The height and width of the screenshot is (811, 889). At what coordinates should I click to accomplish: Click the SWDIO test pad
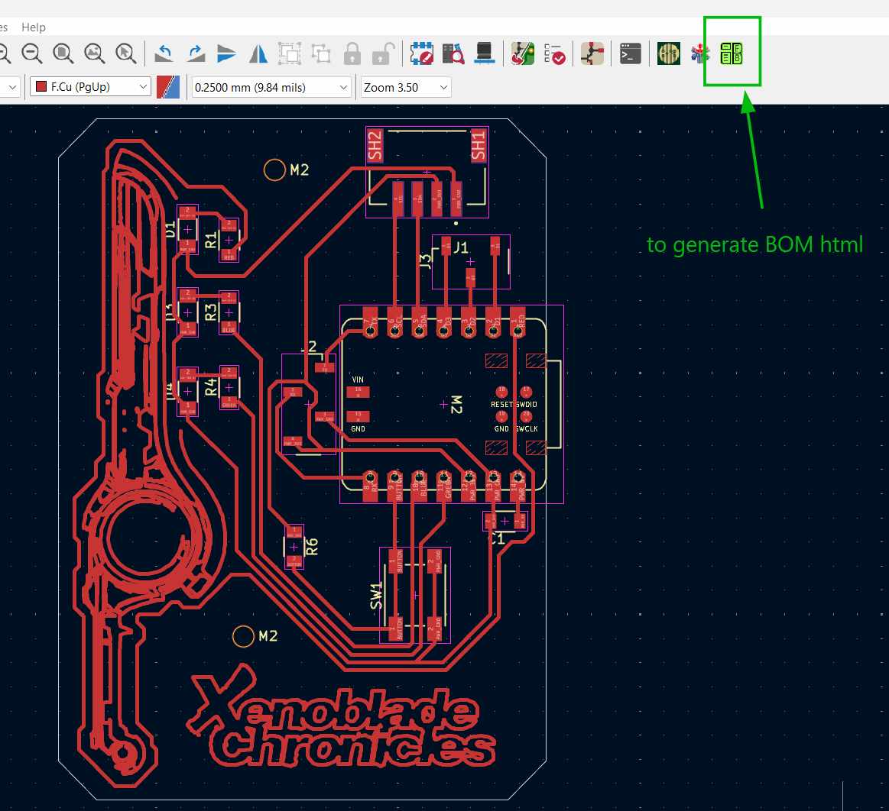coord(526,391)
